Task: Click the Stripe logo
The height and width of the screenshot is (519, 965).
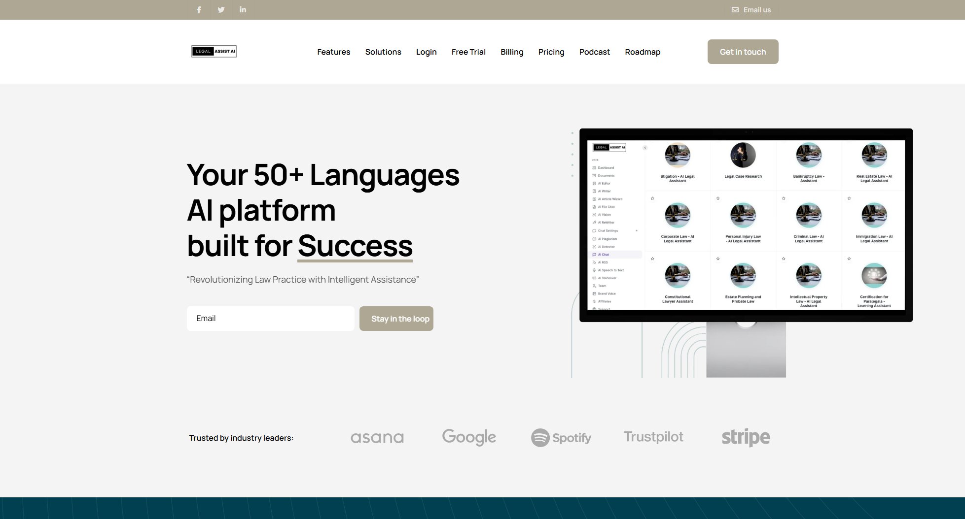Action: [x=745, y=437]
